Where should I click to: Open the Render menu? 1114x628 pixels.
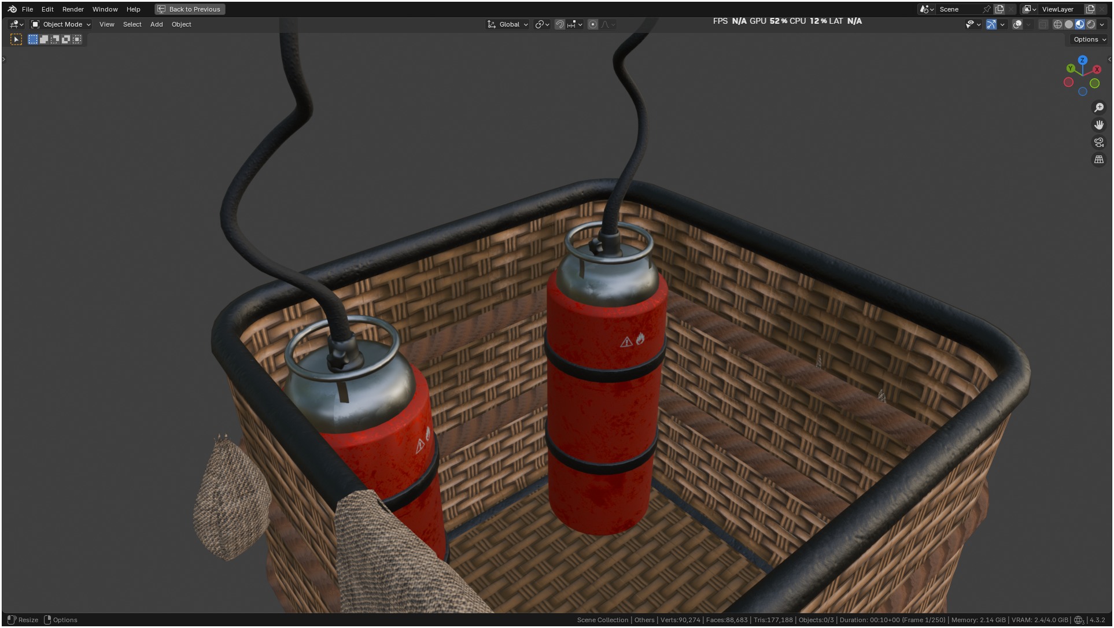click(x=73, y=9)
